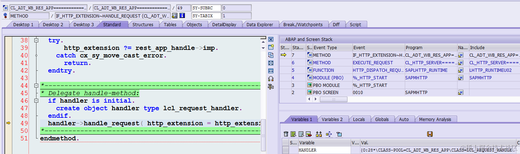Switch to the Locals tab

coord(359,119)
